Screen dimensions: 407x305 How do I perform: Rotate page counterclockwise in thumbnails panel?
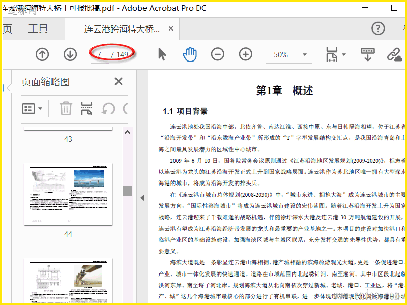point(108,108)
